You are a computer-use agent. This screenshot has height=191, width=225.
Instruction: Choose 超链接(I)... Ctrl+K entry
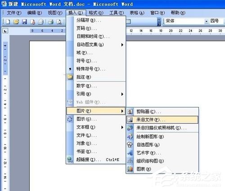pyautogui.click(x=96, y=160)
